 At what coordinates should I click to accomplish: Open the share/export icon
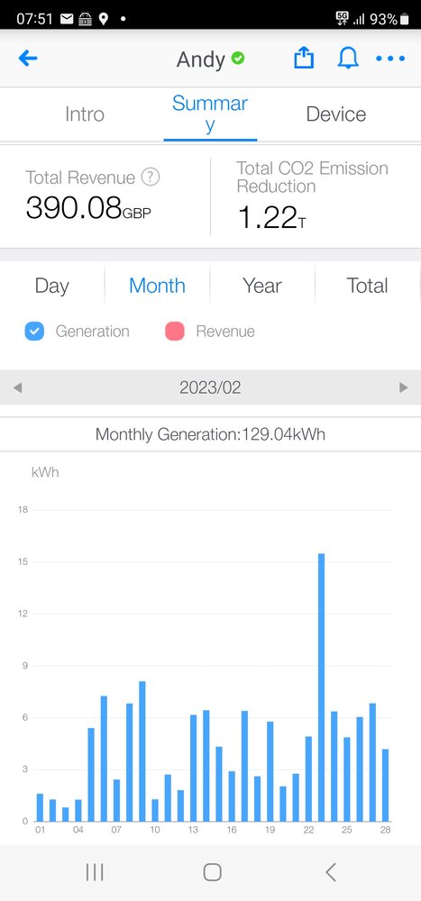[304, 58]
